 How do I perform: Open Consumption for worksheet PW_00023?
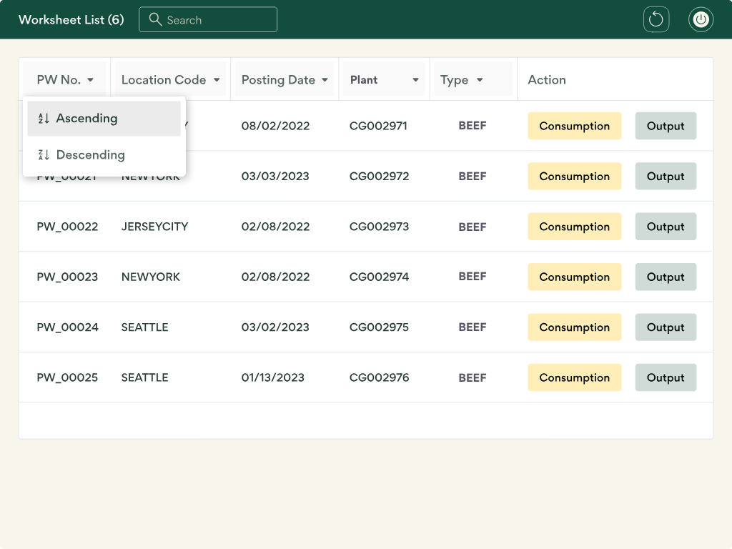[574, 277]
